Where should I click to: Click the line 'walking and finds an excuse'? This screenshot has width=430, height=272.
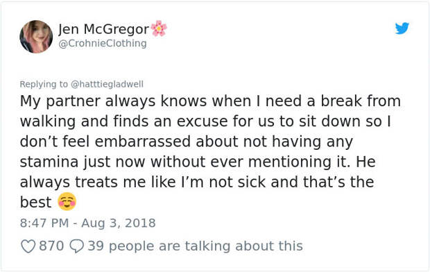(205, 121)
